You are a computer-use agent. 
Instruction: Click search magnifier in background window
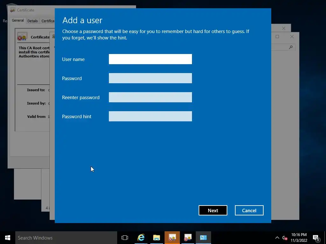click(291, 47)
